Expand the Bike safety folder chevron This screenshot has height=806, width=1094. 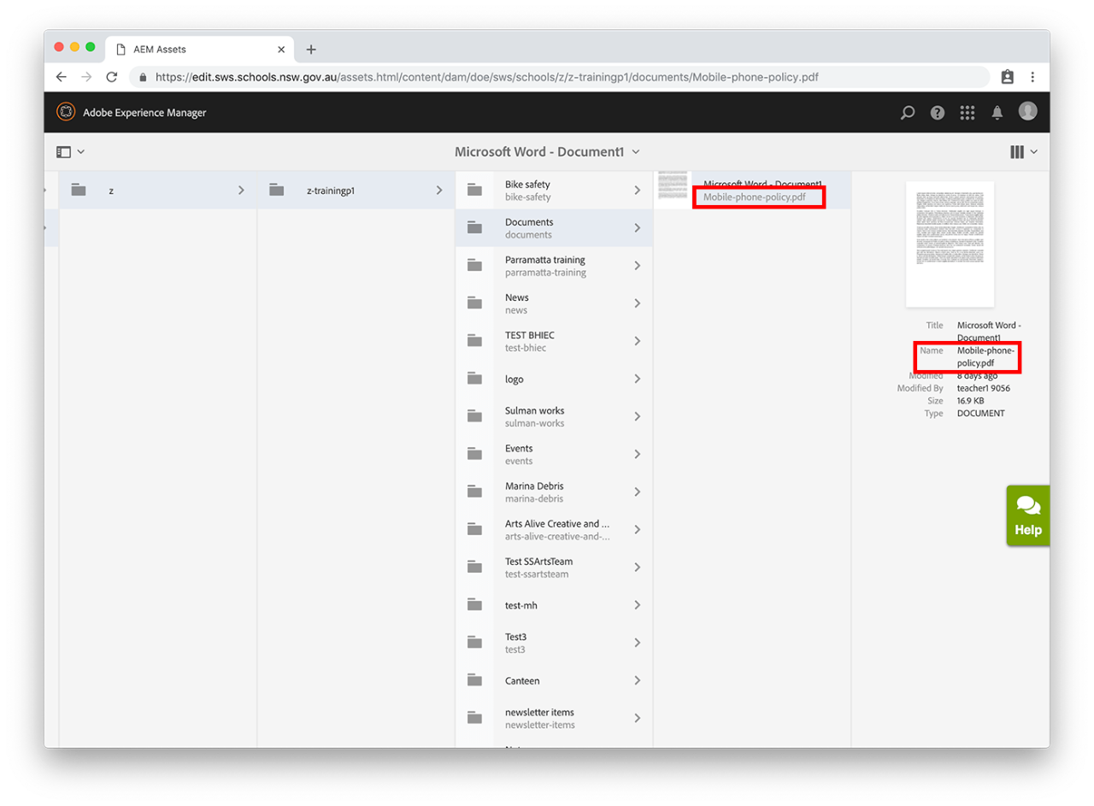[638, 191]
